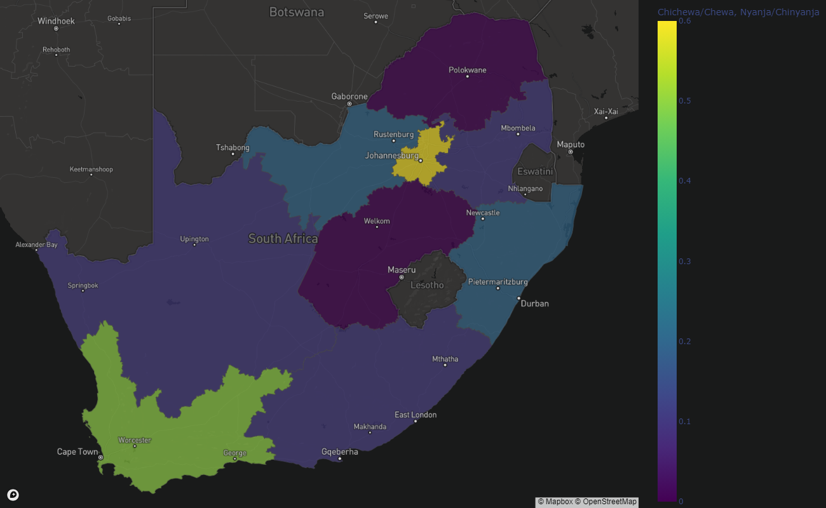Click the Mapbox logo icon
826x508 pixels.
[x=13, y=495]
